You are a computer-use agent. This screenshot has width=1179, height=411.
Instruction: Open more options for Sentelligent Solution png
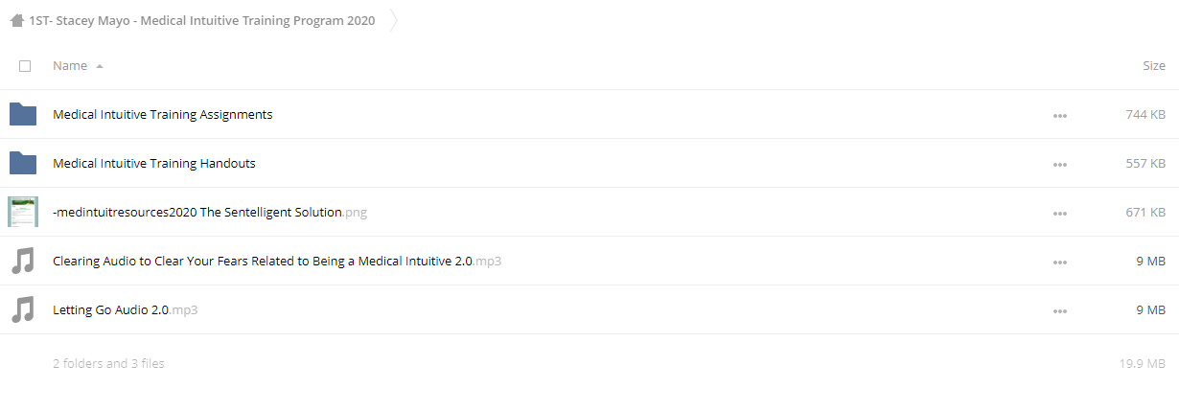pyautogui.click(x=1059, y=214)
